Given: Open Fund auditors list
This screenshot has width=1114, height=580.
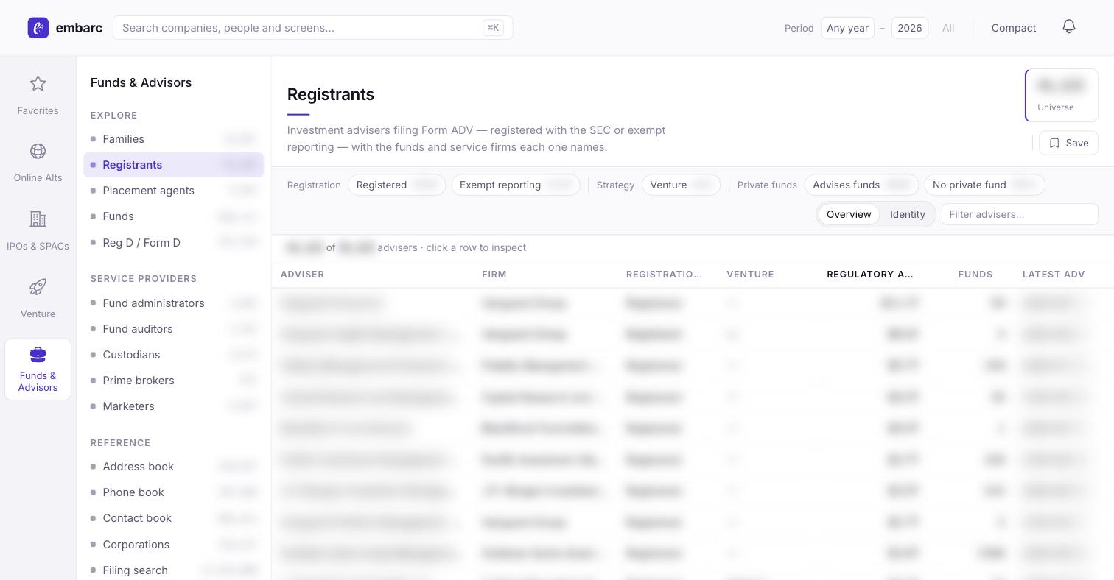Looking at the screenshot, I should (x=174, y=329).
